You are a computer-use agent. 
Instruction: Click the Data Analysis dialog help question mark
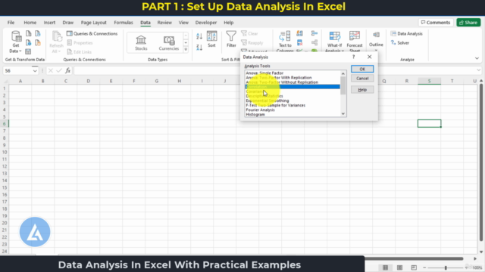click(354, 57)
